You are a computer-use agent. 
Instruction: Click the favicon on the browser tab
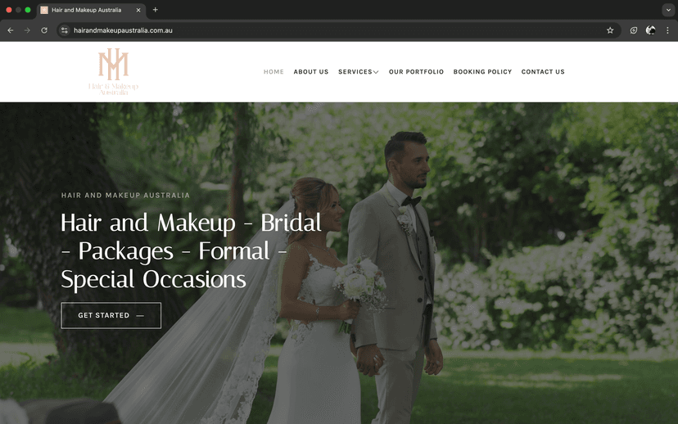[44, 10]
